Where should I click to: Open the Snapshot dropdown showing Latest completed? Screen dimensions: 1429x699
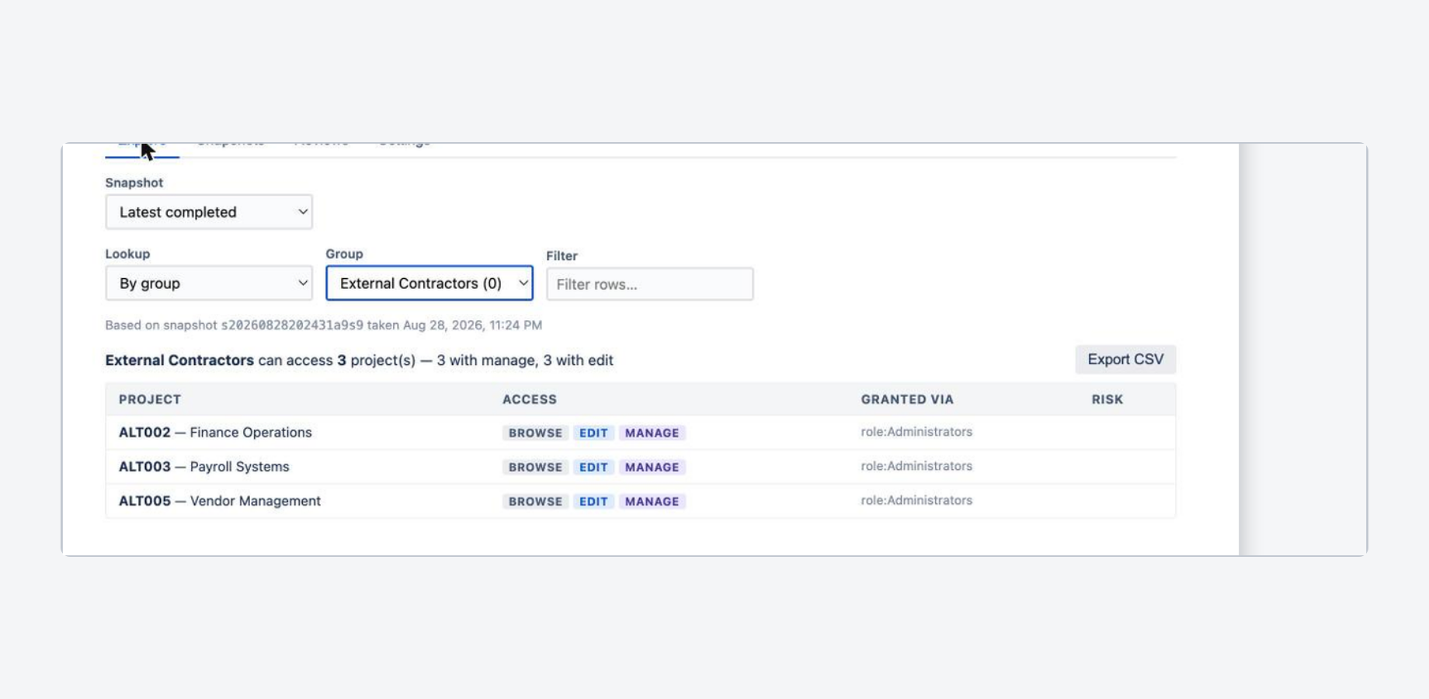[209, 212]
